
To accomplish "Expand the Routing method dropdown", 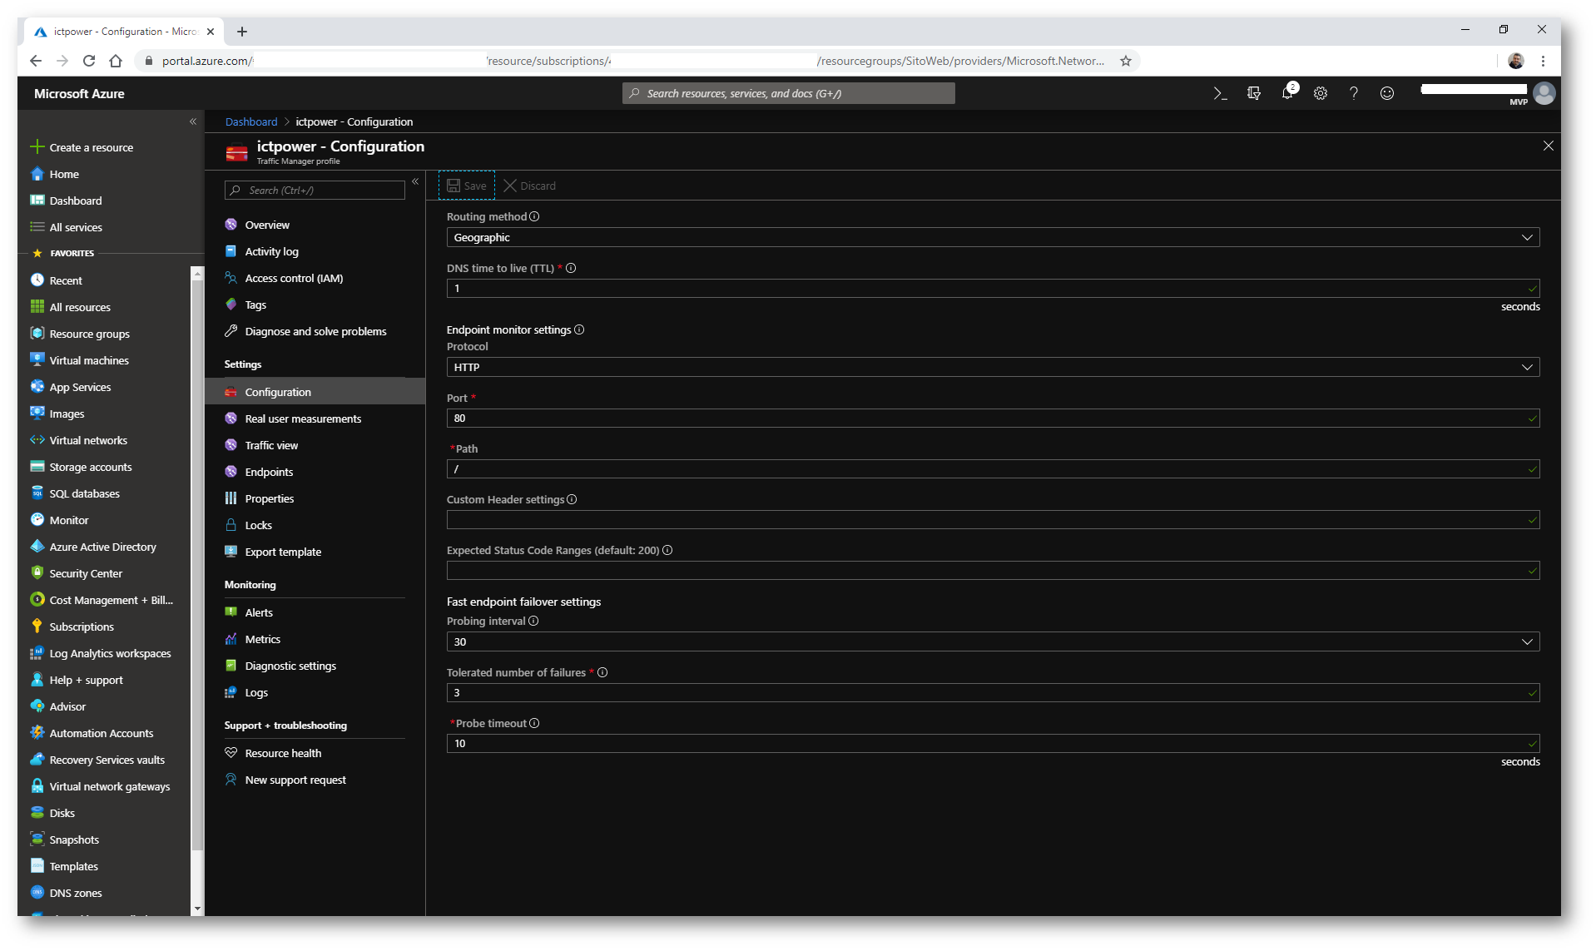I will click(992, 238).
